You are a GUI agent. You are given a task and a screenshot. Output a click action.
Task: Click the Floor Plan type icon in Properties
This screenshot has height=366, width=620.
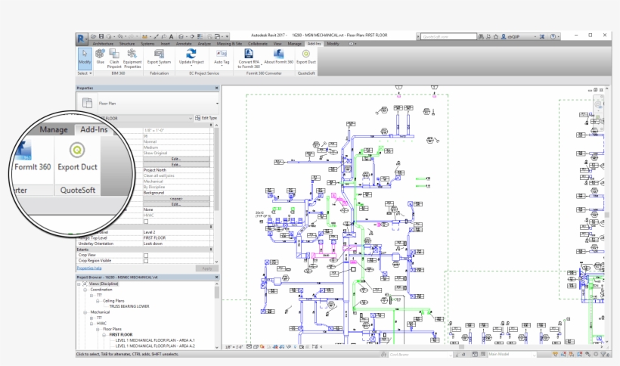click(87, 103)
